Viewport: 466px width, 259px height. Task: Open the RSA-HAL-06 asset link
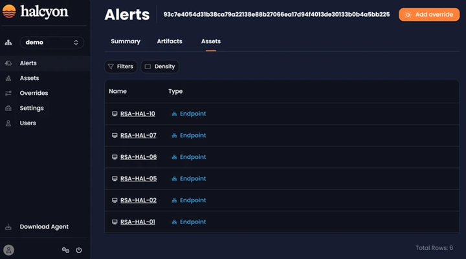139,157
